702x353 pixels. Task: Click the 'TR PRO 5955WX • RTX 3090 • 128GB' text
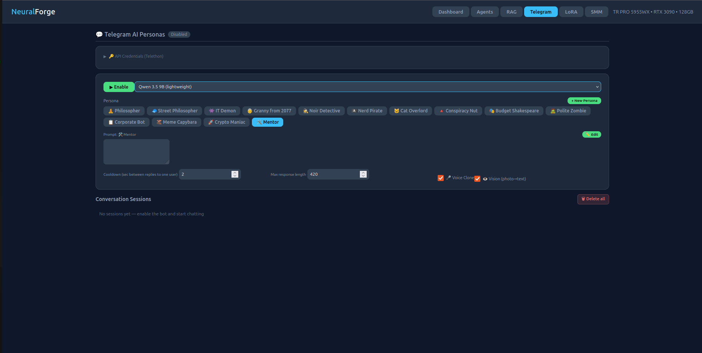pyautogui.click(x=653, y=12)
